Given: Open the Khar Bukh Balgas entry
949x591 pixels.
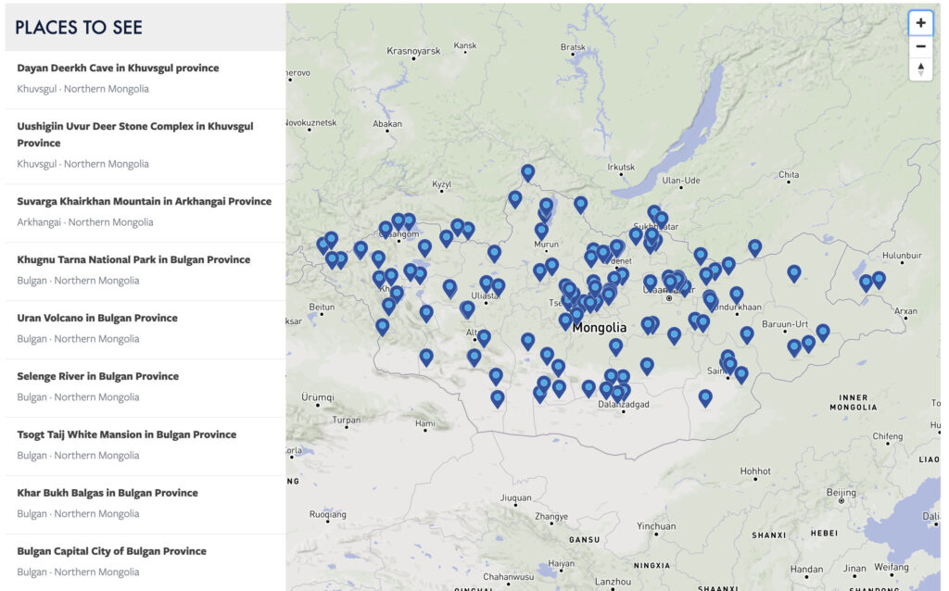Looking at the screenshot, I should tap(105, 492).
